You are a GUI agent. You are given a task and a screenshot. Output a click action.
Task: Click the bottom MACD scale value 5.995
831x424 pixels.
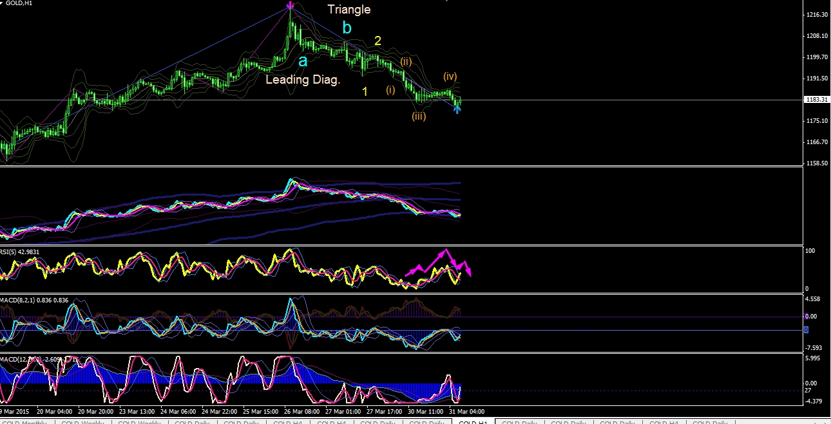[x=814, y=358]
